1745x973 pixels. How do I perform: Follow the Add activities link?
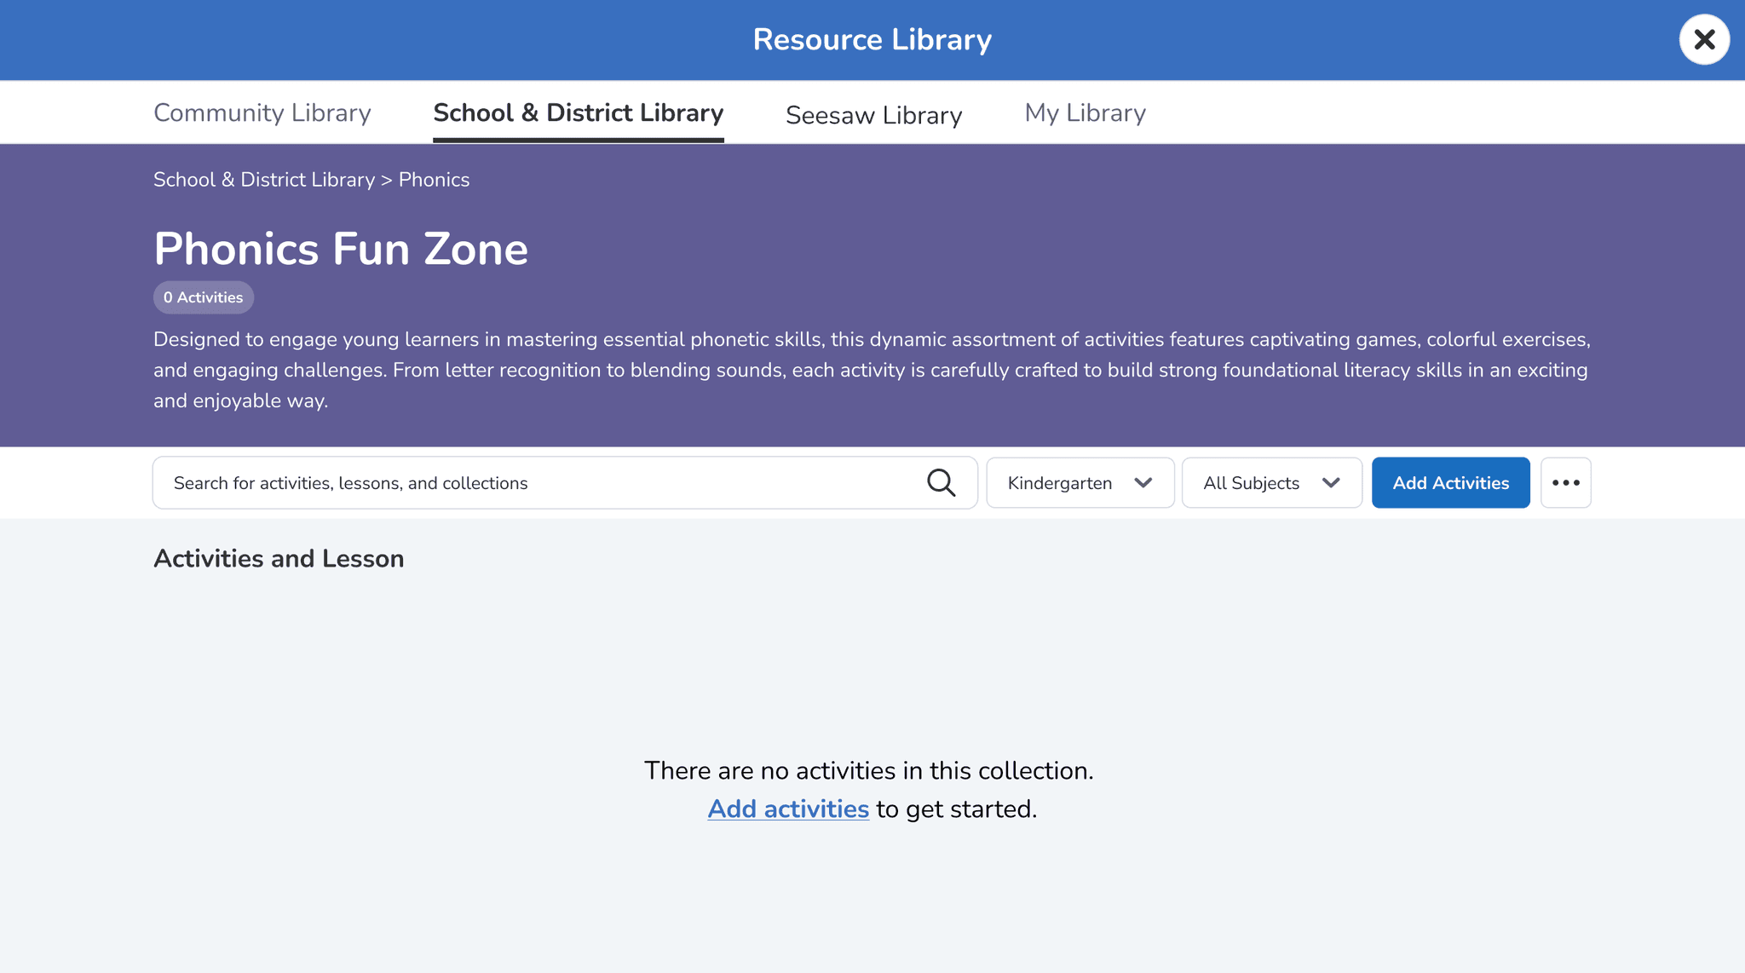pos(788,809)
